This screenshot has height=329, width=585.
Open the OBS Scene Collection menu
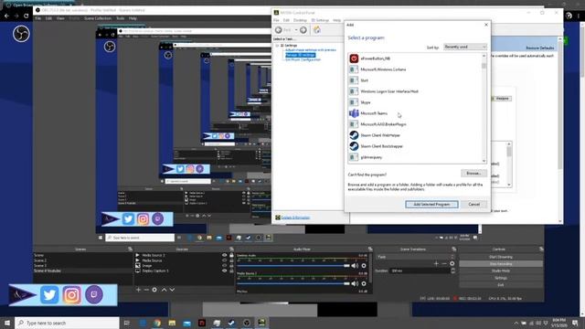tap(98, 18)
